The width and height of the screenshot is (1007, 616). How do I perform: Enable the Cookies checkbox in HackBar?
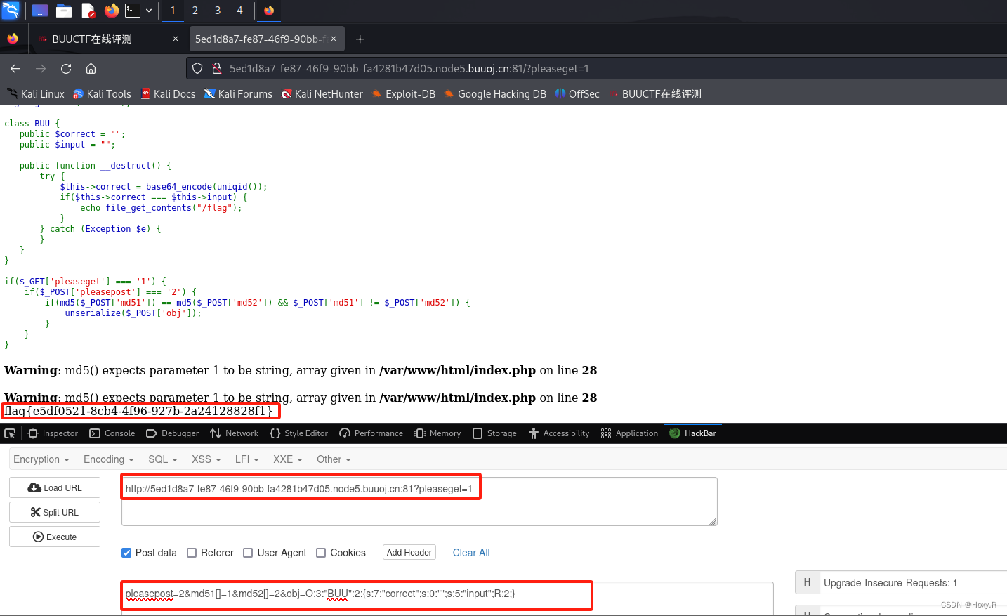pyautogui.click(x=321, y=553)
